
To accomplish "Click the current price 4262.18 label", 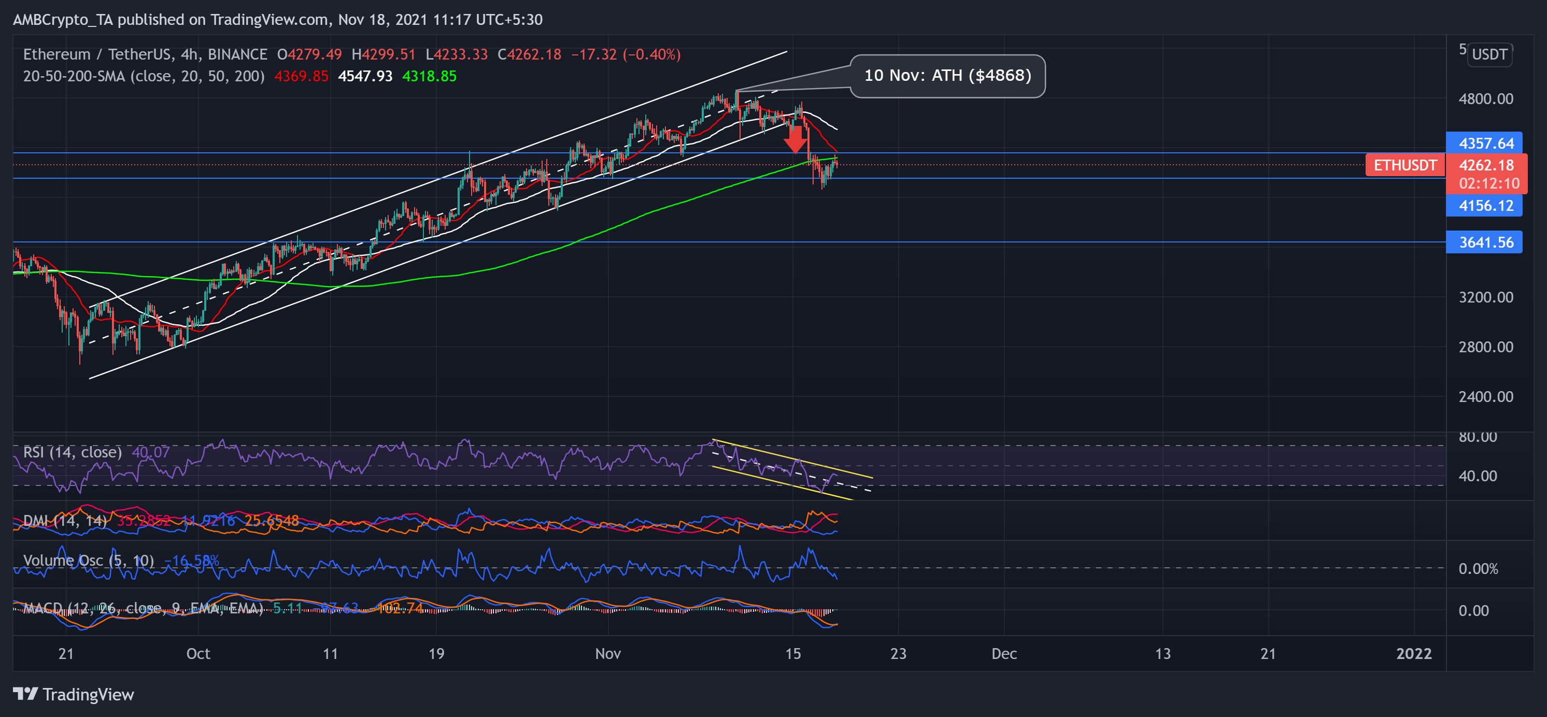I will coord(1486,165).
